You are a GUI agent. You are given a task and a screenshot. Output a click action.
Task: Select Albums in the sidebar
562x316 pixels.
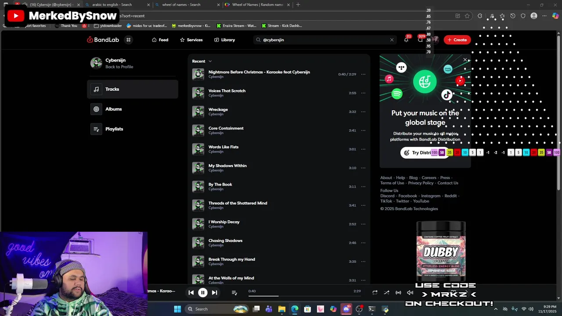click(133, 109)
